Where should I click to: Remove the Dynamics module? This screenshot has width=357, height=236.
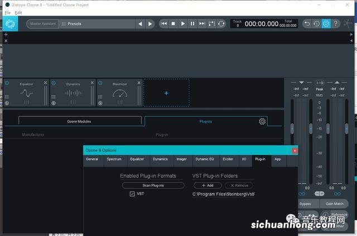[x=92, y=83]
